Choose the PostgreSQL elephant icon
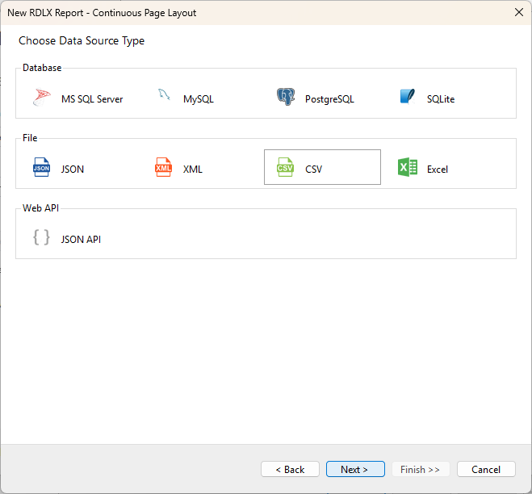The height and width of the screenshot is (494, 532). pos(285,98)
